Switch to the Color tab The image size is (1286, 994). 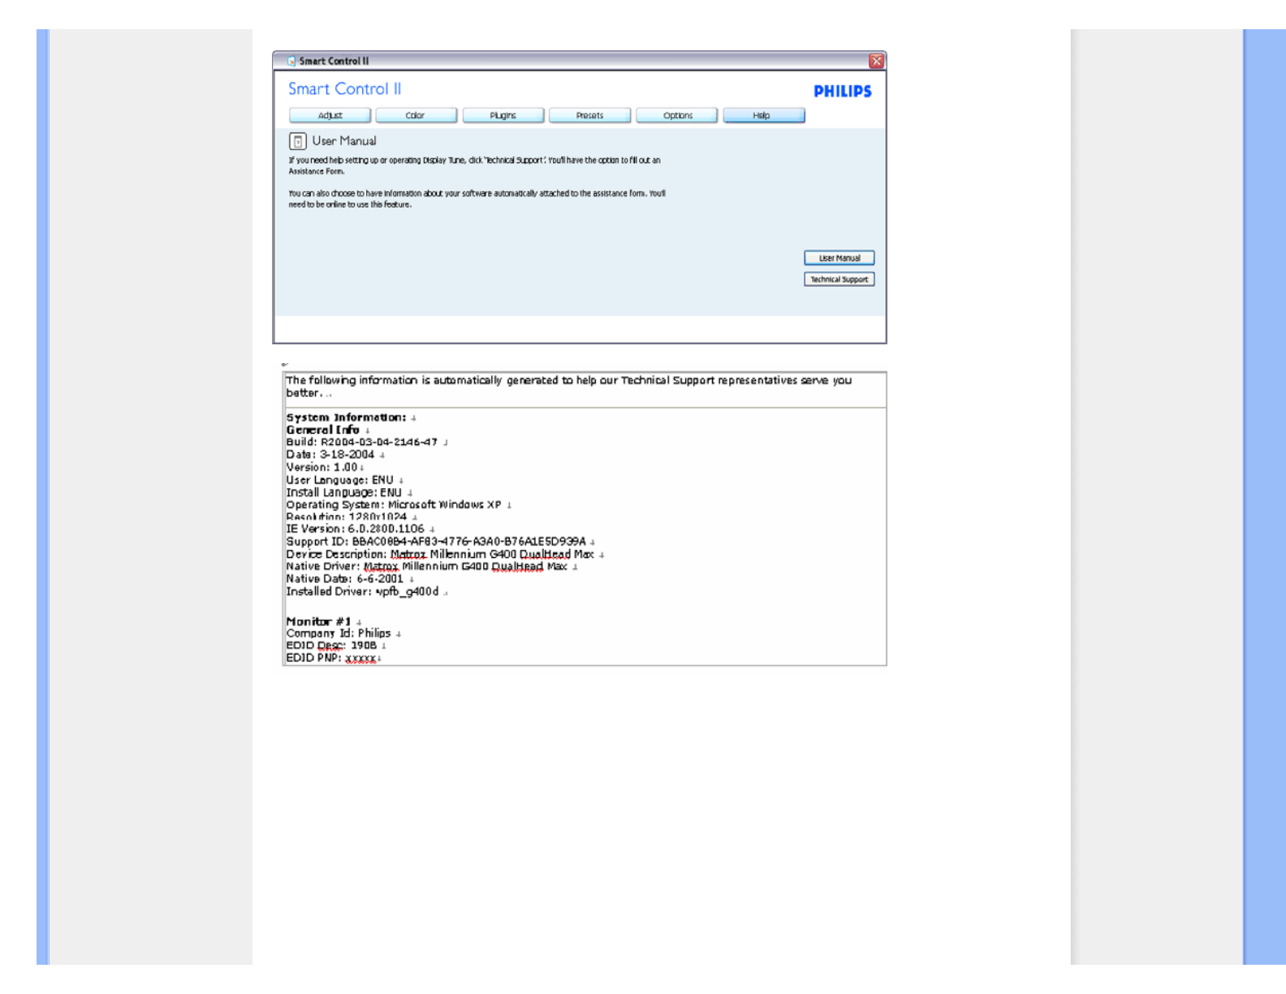[416, 115]
